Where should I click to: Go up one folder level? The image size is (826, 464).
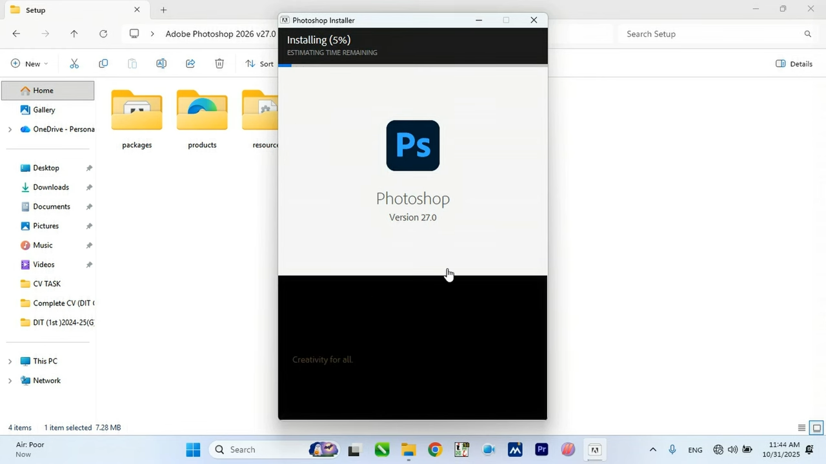pyautogui.click(x=74, y=34)
